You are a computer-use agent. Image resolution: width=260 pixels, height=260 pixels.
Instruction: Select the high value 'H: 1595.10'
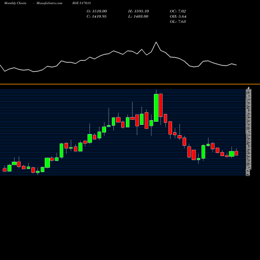[x=138, y=11]
